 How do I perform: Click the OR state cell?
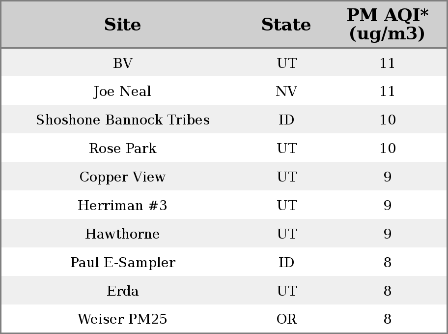click(286, 319)
